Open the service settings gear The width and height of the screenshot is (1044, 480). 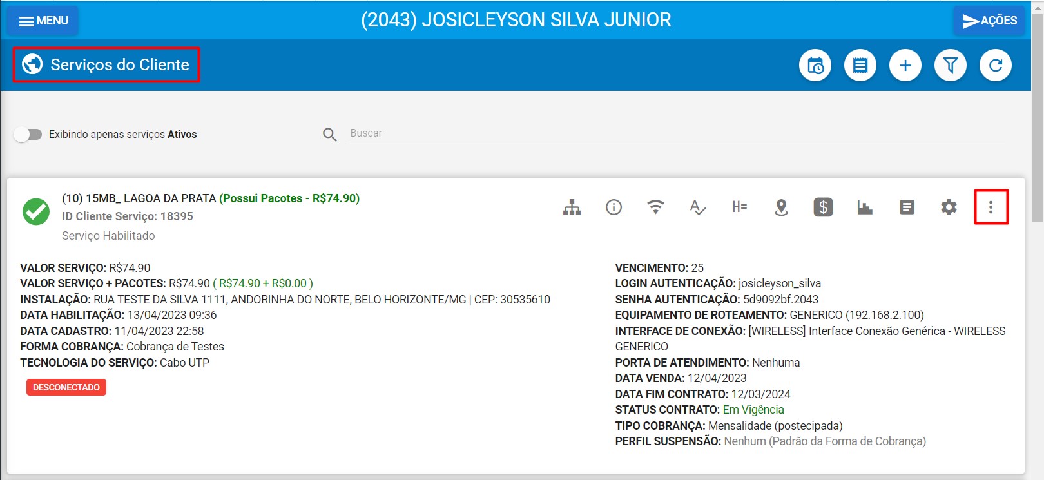tap(949, 207)
